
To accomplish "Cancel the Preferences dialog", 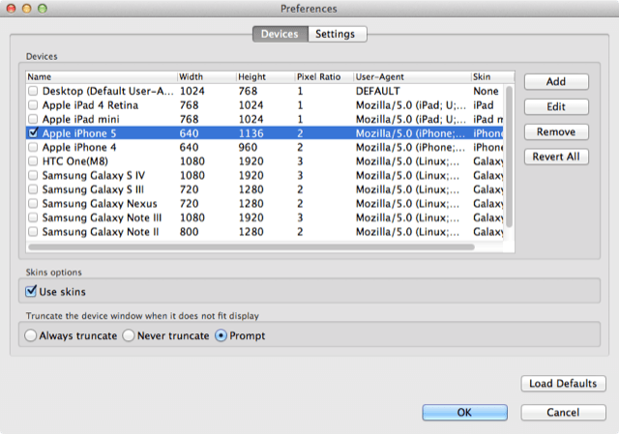I will click(564, 413).
